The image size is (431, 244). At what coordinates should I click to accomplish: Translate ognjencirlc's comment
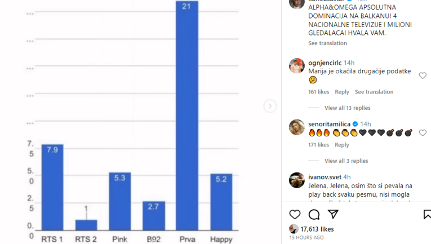click(374, 92)
